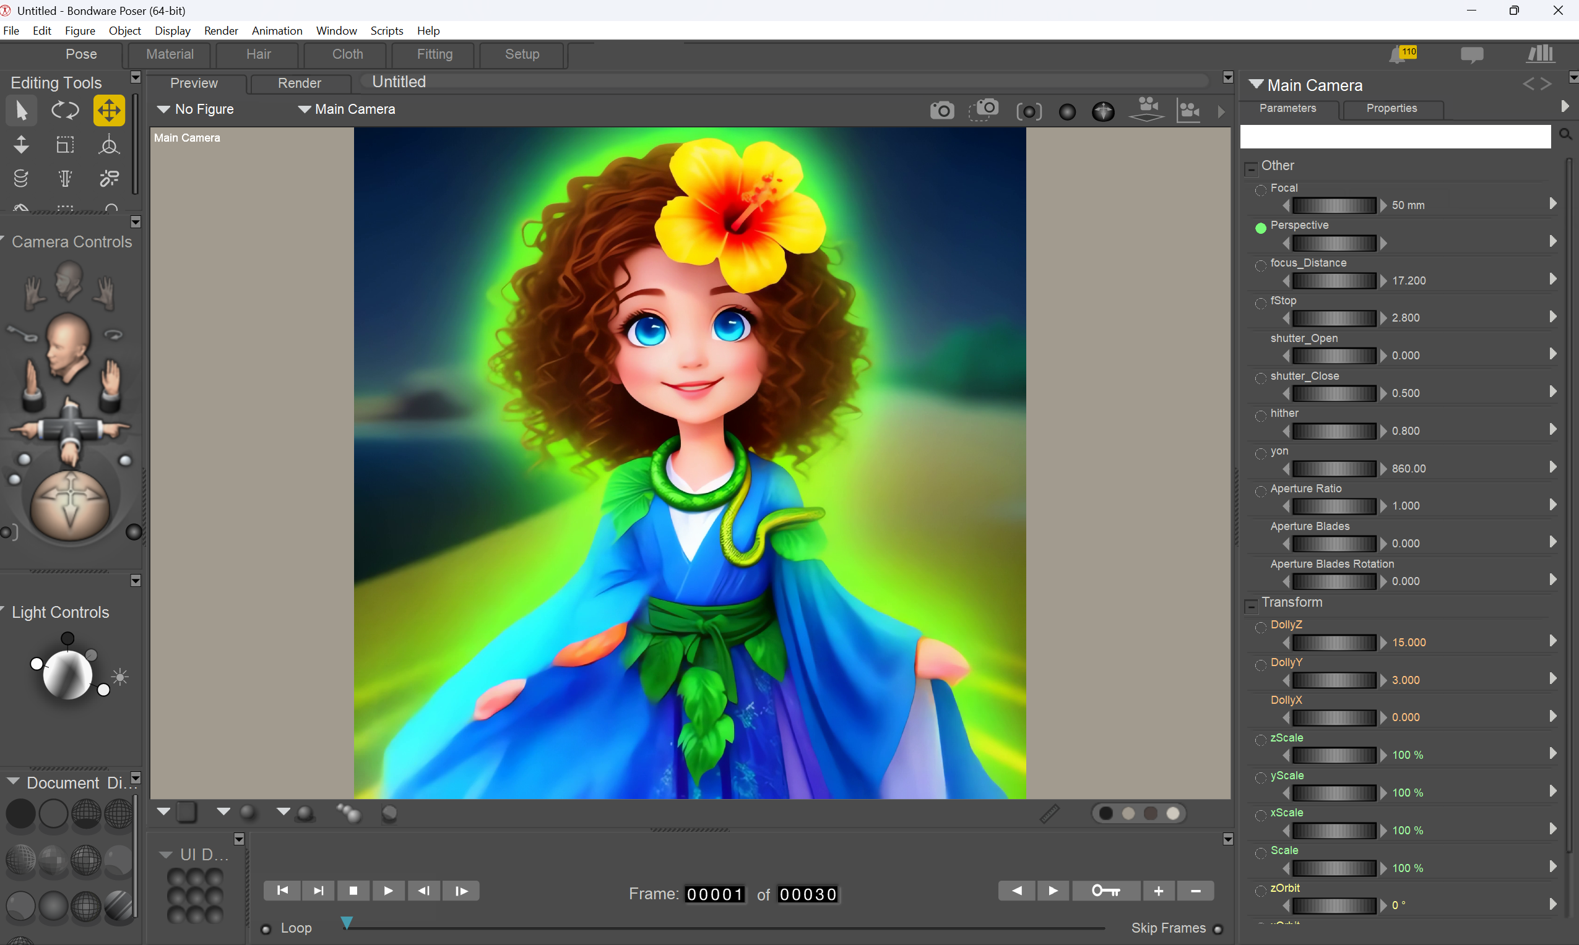Select the arrow Direct Manipulation tool
The image size is (1579, 945).
click(21, 110)
